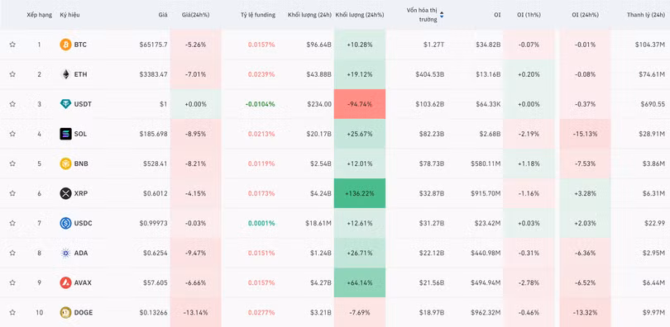Open the XRP symbol link
The width and height of the screenshot is (670, 327).
81,193
